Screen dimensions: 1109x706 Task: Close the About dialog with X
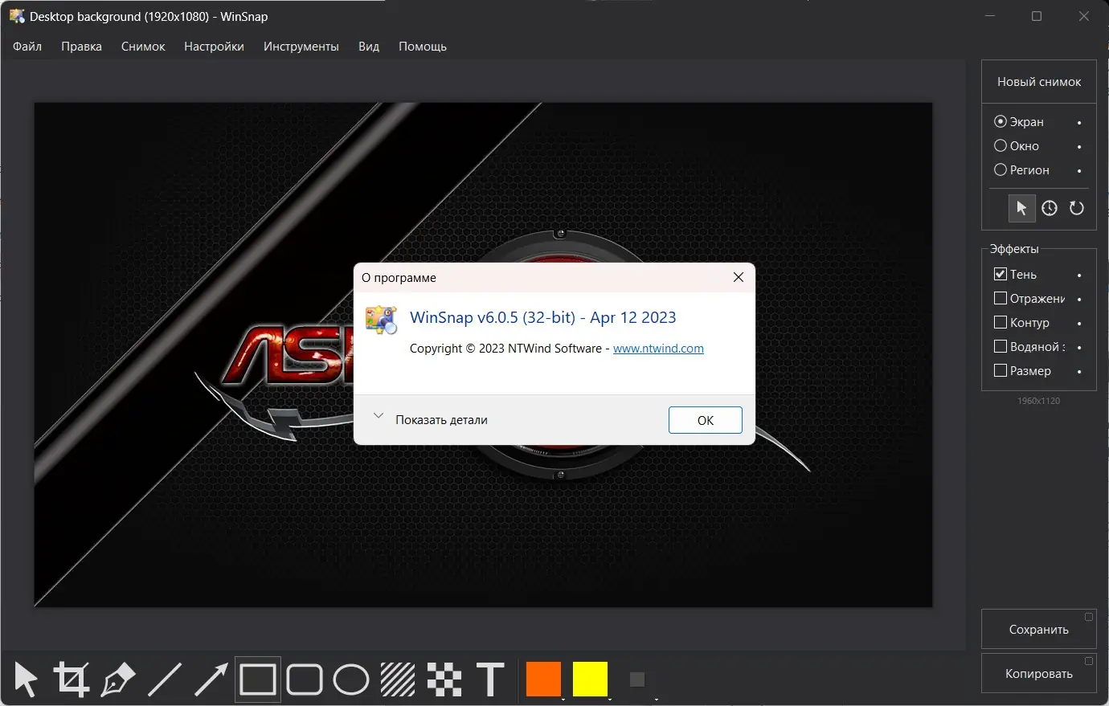click(739, 277)
